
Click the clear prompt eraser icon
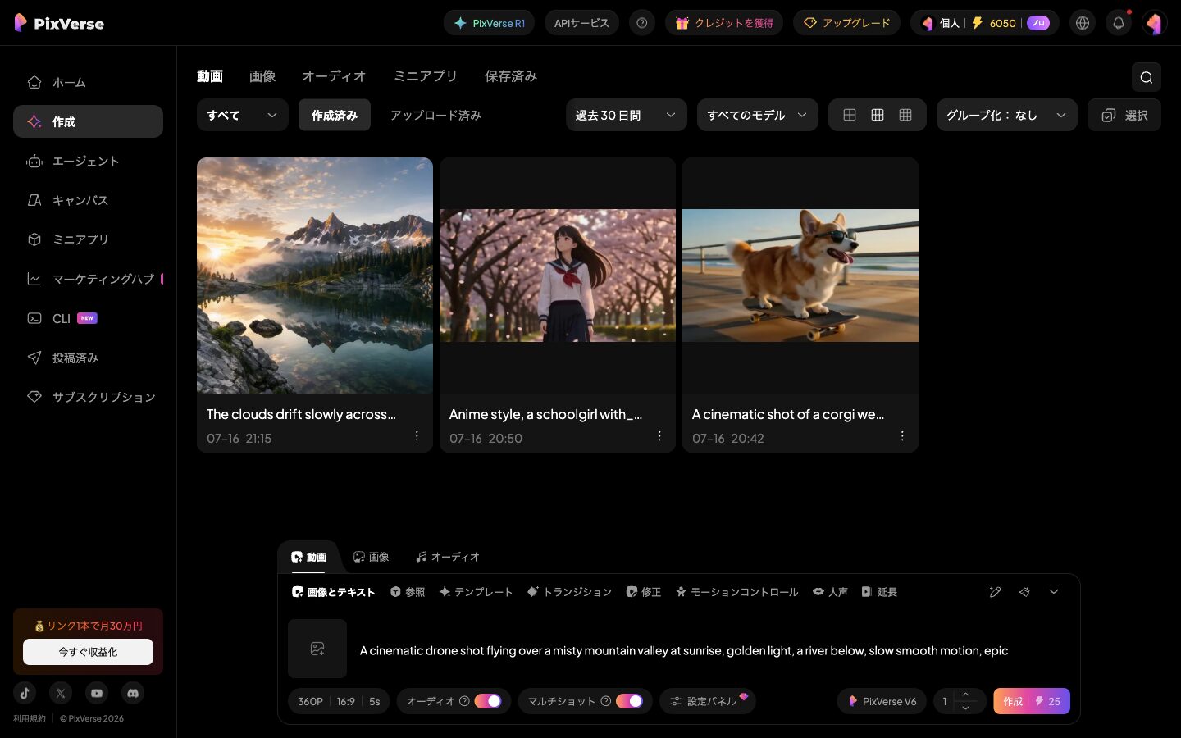coord(1024,592)
